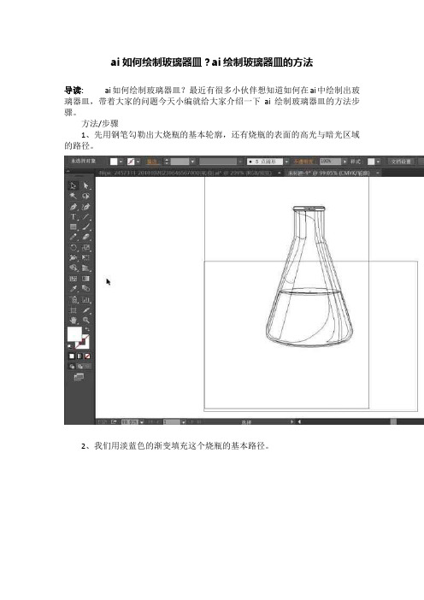Pick the Column Graph tool

85,300
